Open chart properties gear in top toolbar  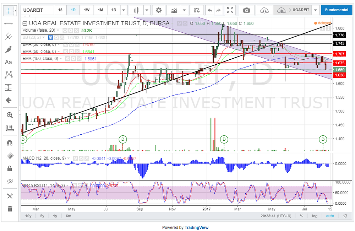point(158,10)
